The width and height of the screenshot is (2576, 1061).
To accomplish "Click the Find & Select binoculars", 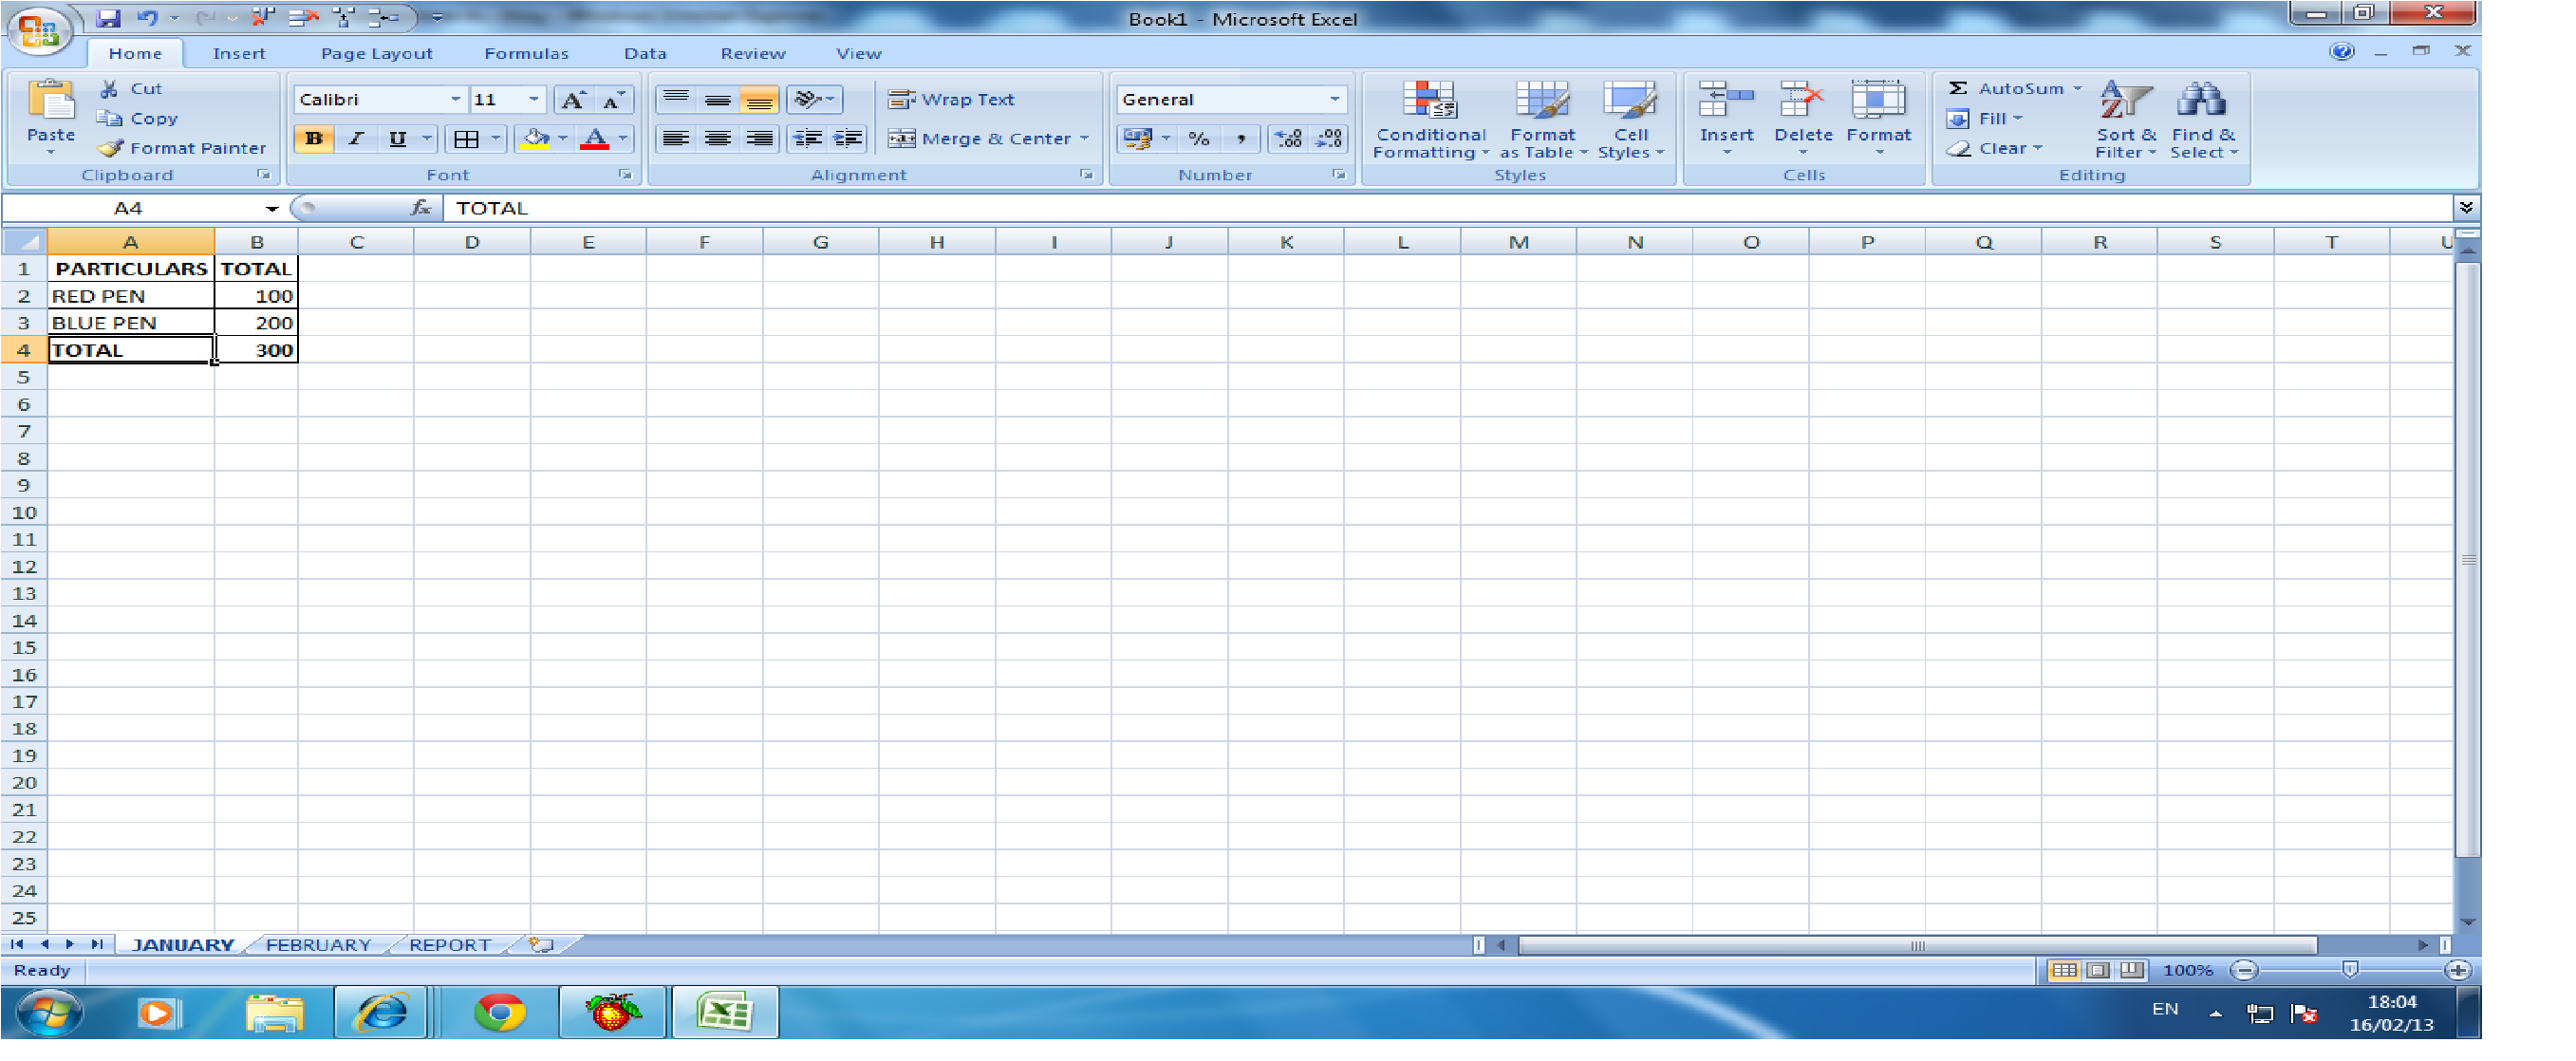I will (2202, 100).
